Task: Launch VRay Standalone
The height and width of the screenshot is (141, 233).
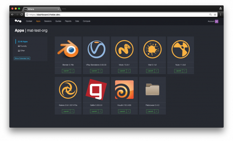Action: 94,71
